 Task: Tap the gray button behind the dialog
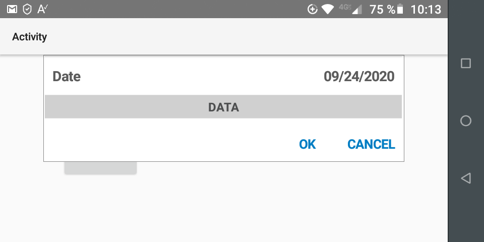100,168
